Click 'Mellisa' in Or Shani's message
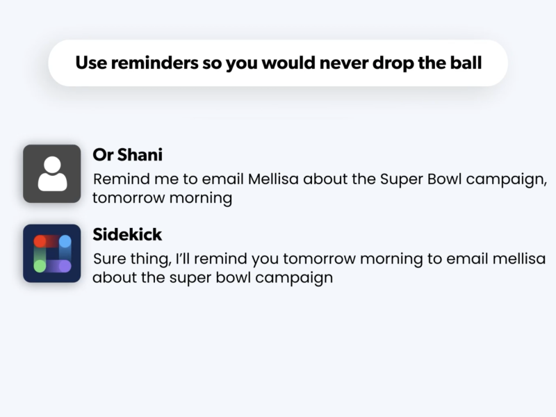 pos(273,179)
